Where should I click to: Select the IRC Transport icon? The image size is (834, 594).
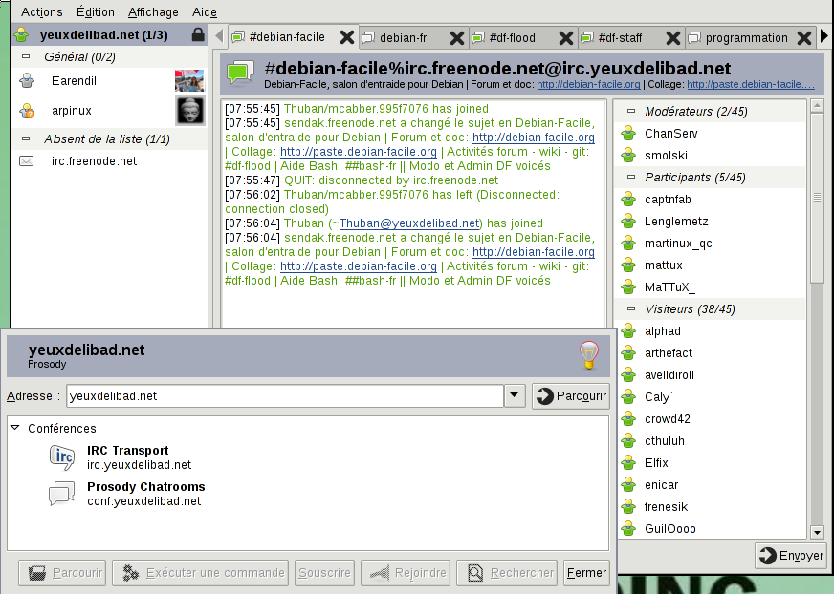point(62,458)
